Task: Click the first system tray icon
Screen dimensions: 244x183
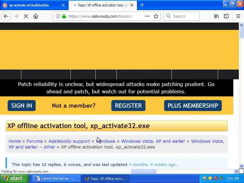Action: [x=205, y=178]
